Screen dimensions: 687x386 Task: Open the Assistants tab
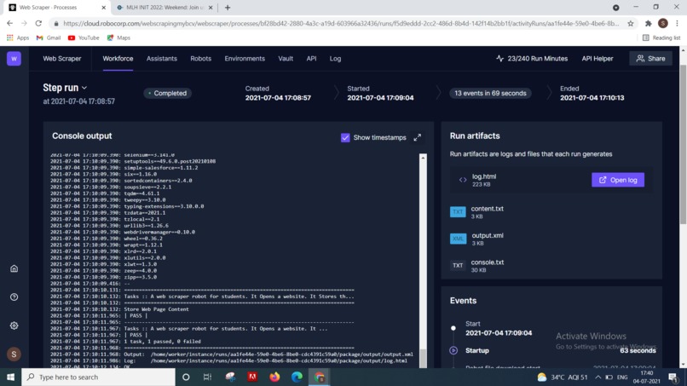click(x=162, y=58)
